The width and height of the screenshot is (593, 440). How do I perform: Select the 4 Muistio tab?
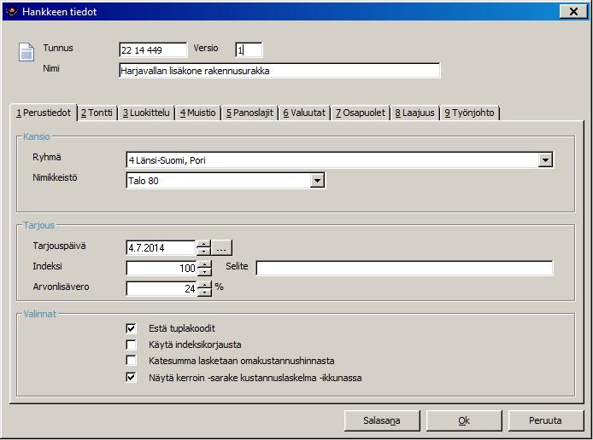point(197,113)
